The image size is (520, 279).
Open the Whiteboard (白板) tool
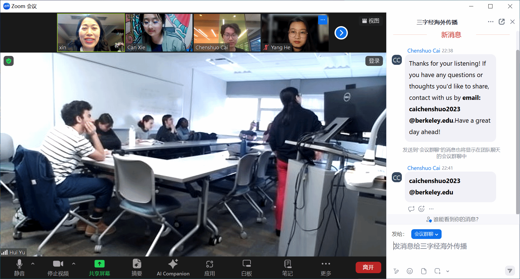click(247, 267)
